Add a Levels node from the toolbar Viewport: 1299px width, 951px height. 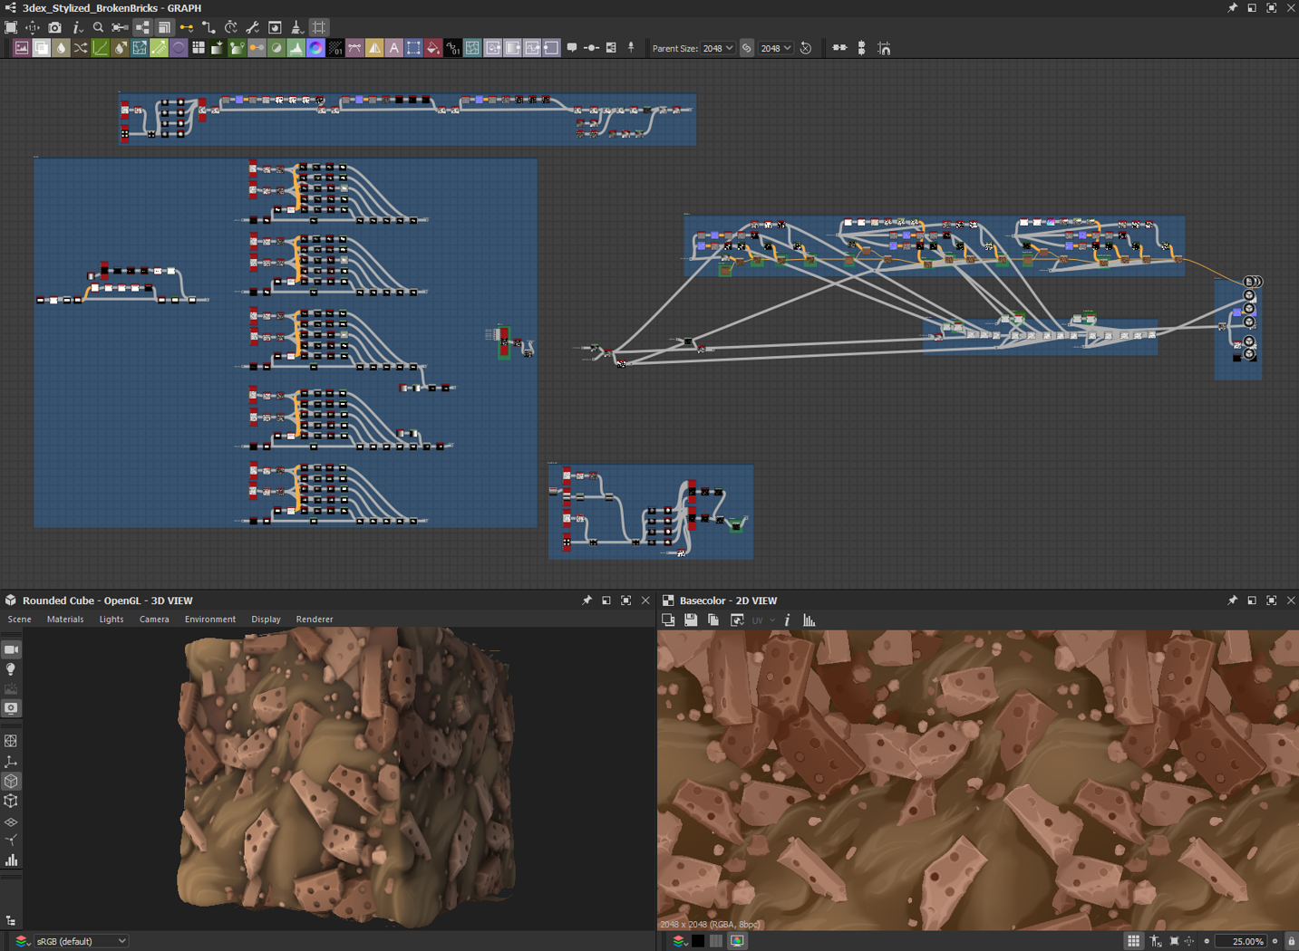pyautogui.click(x=296, y=48)
